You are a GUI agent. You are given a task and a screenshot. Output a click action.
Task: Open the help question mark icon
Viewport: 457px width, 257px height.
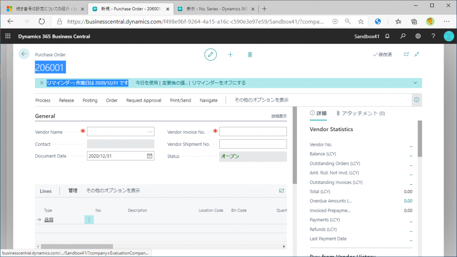[x=433, y=36]
